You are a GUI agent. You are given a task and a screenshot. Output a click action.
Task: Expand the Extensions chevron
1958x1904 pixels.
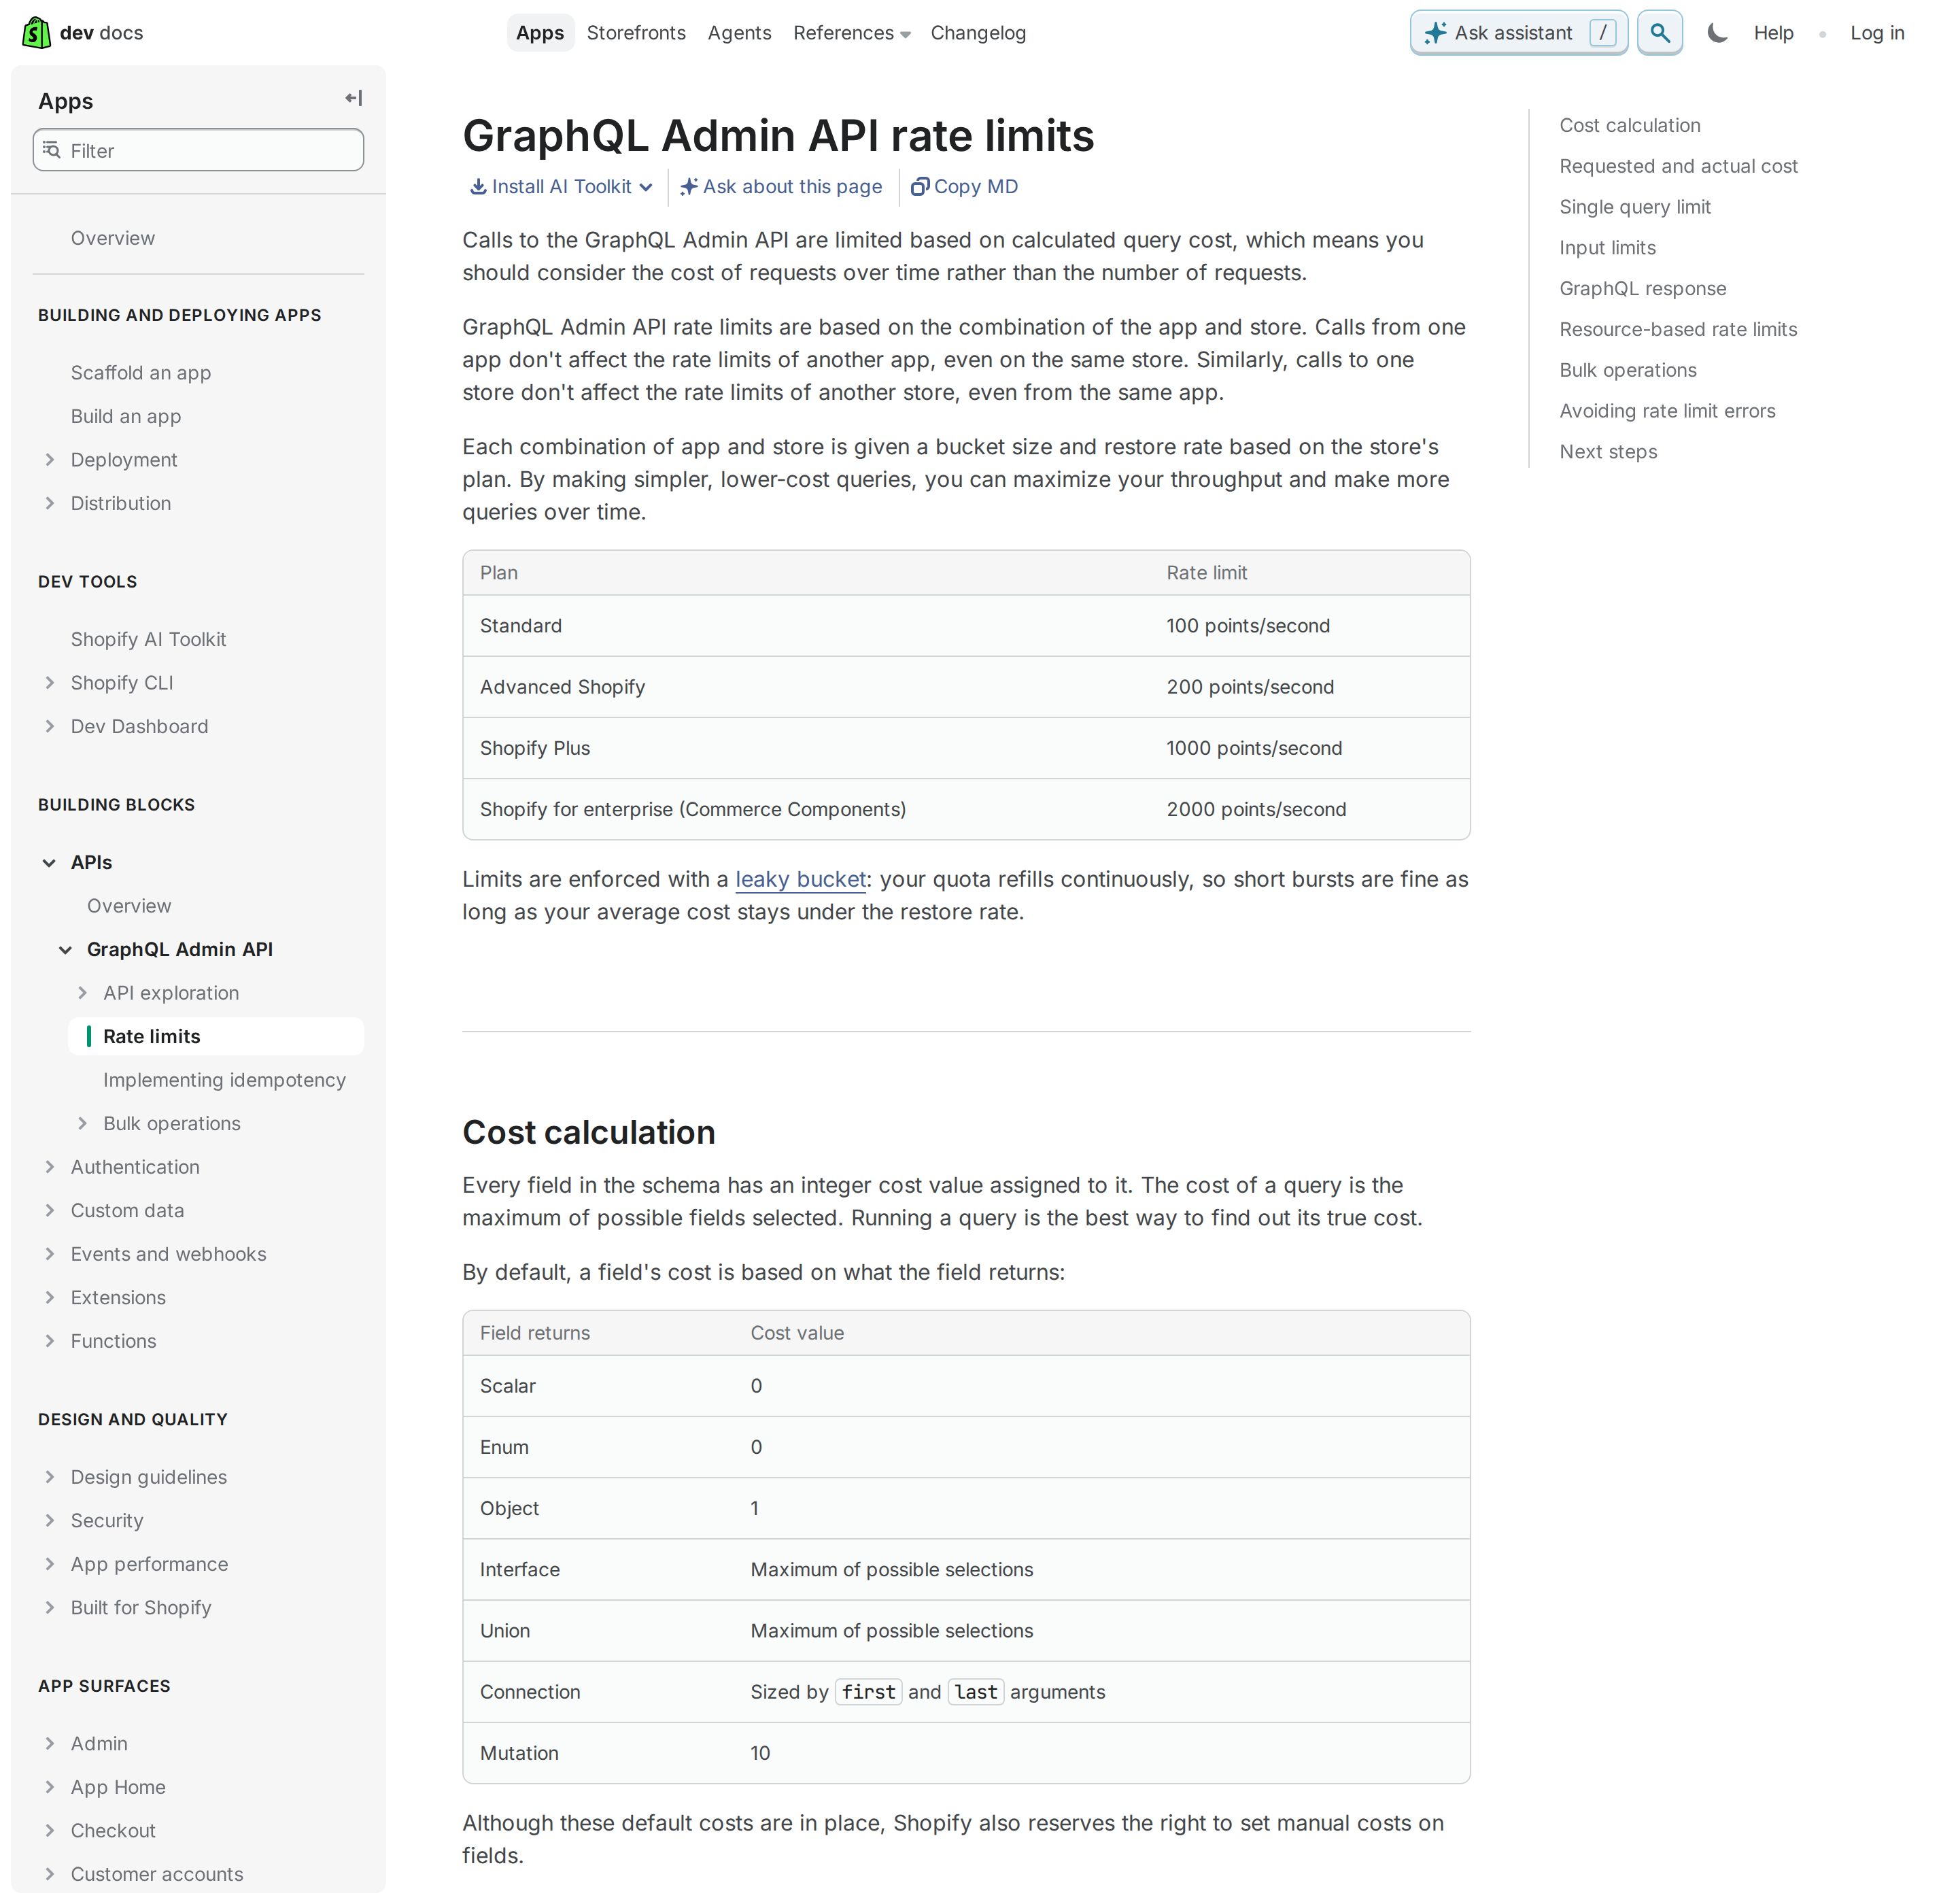tap(50, 1298)
